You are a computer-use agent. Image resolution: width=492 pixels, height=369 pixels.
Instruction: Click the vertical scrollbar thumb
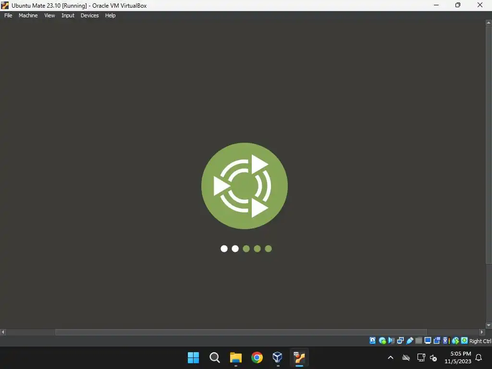(489, 145)
